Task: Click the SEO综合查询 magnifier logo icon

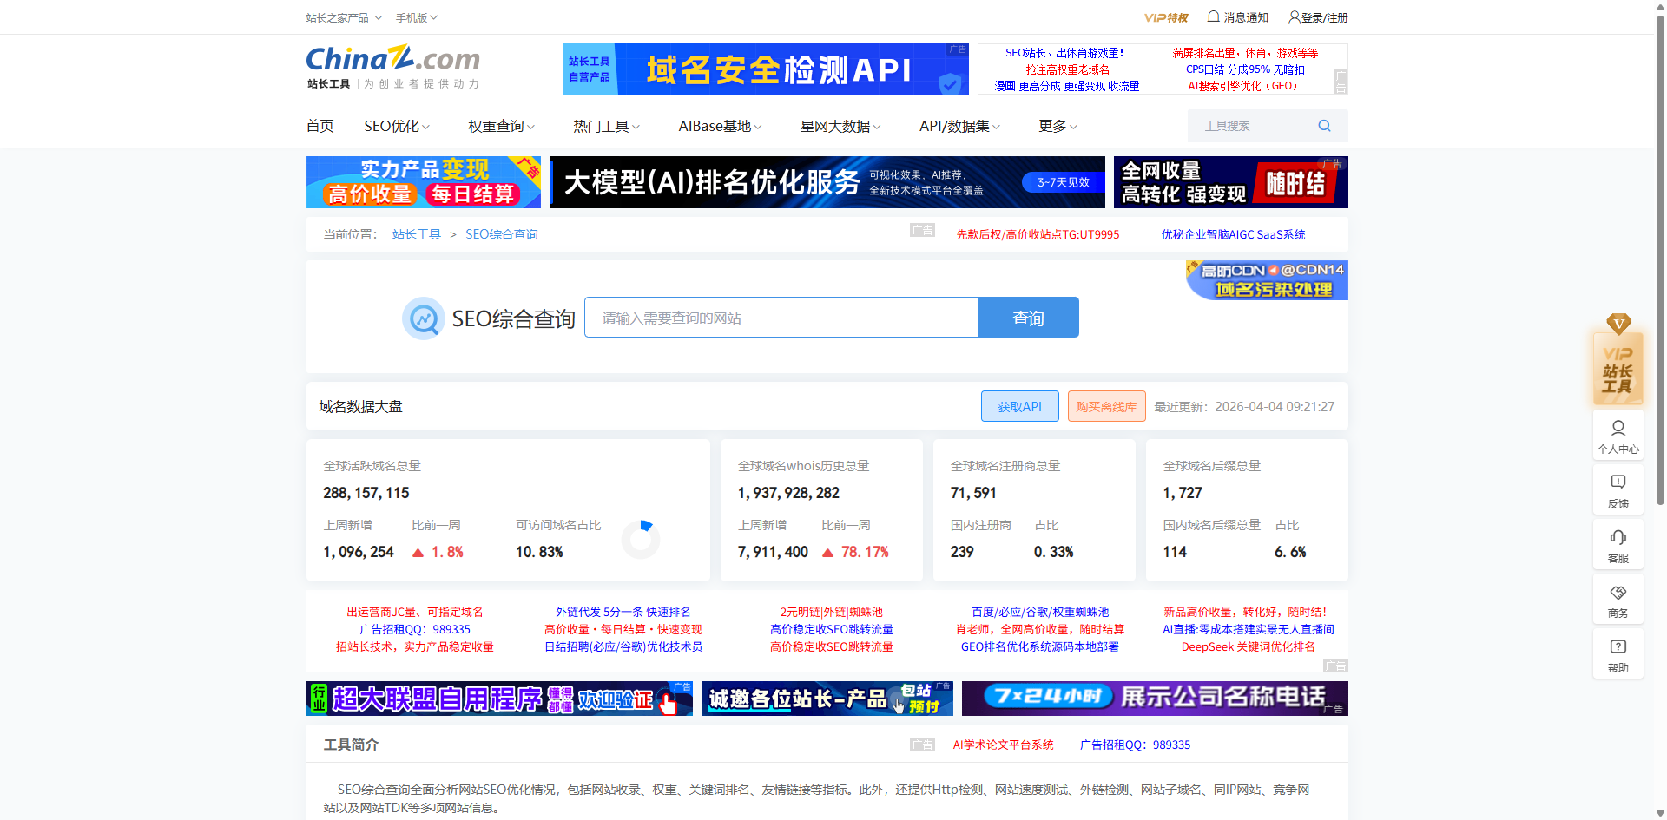Action: (423, 318)
